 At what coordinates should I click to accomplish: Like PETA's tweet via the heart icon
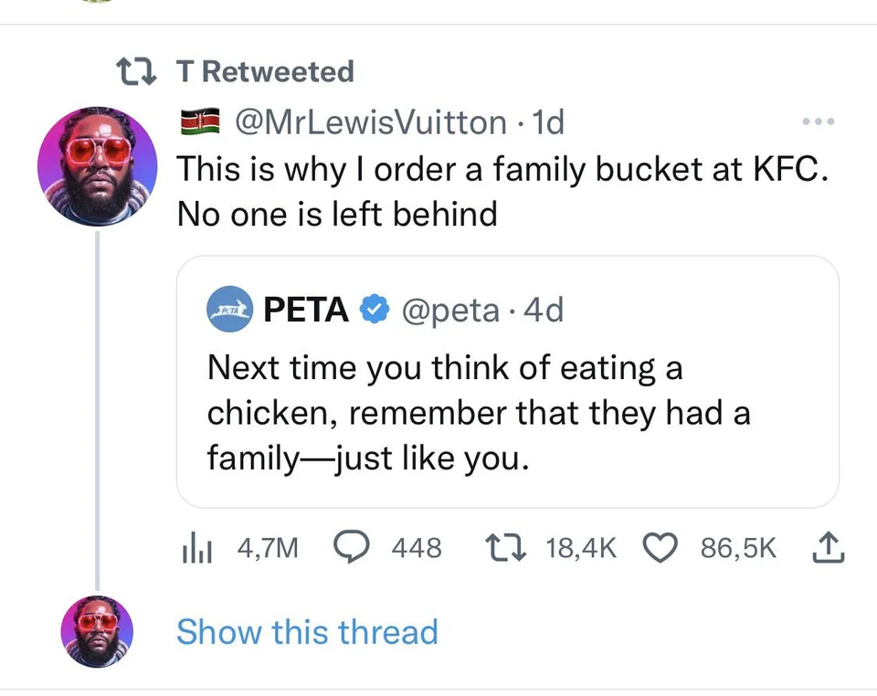pyautogui.click(x=660, y=547)
